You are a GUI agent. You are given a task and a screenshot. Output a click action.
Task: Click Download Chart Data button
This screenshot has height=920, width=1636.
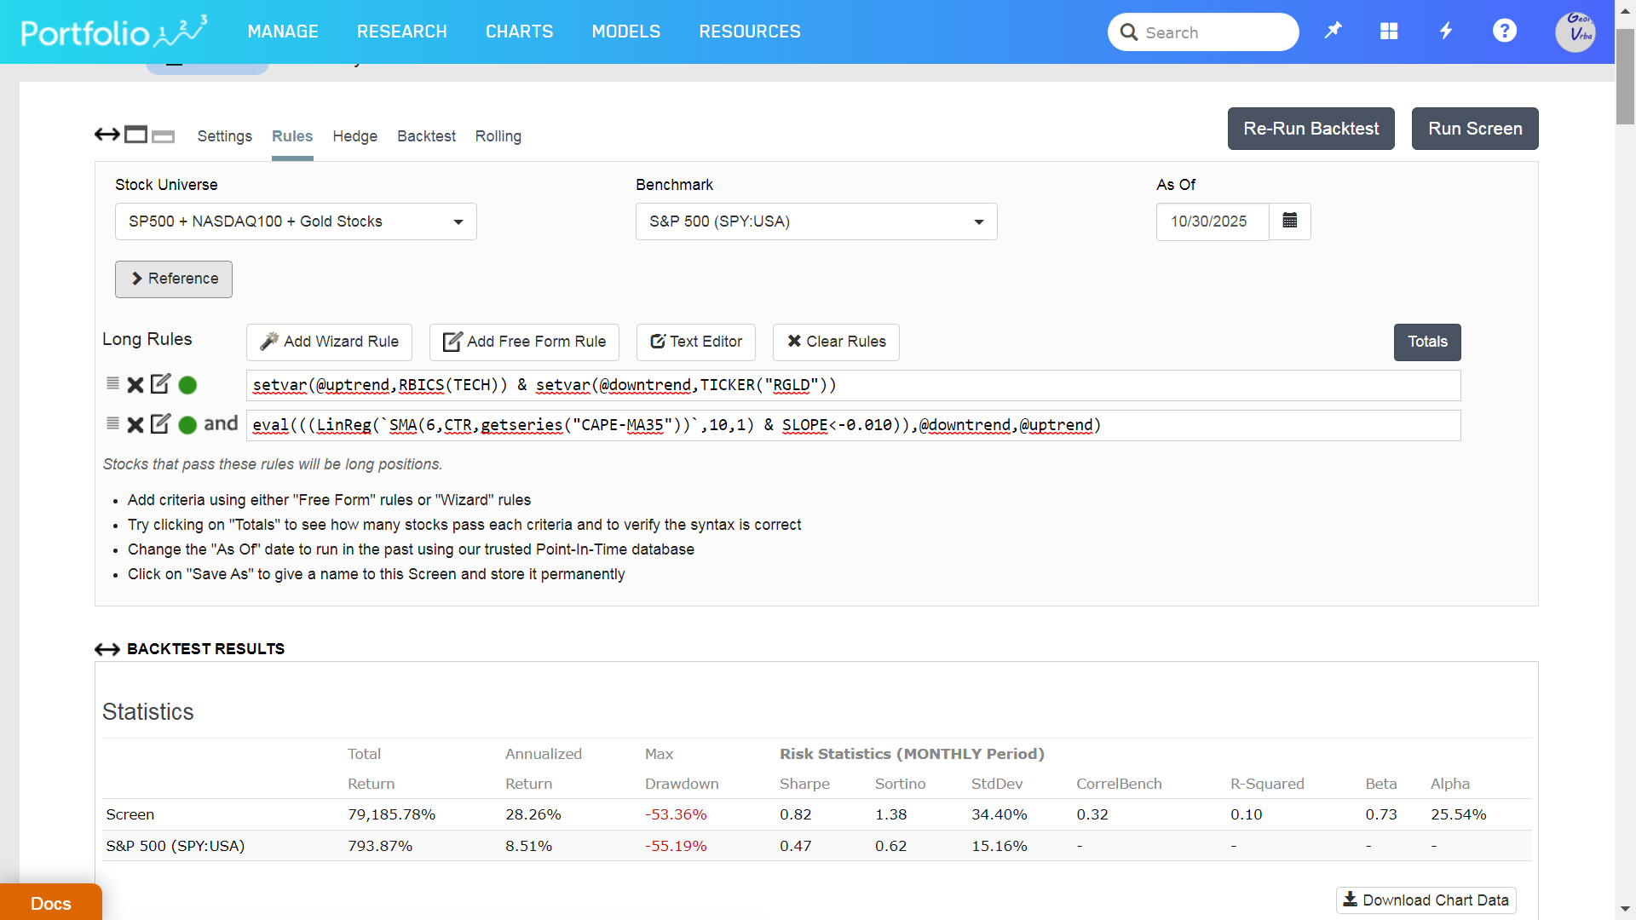click(1426, 900)
